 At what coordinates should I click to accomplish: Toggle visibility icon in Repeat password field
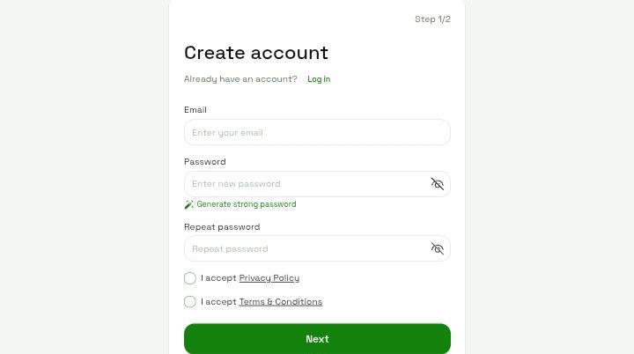coord(437,248)
